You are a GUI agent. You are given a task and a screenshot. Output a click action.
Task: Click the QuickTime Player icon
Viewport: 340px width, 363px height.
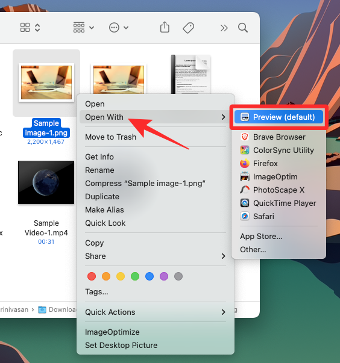pos(245,203)
